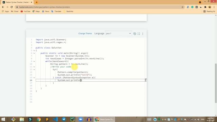Screen dimensions: 217x122
Task: Open the Windows Start menu
Action: [x=3, y=119]
